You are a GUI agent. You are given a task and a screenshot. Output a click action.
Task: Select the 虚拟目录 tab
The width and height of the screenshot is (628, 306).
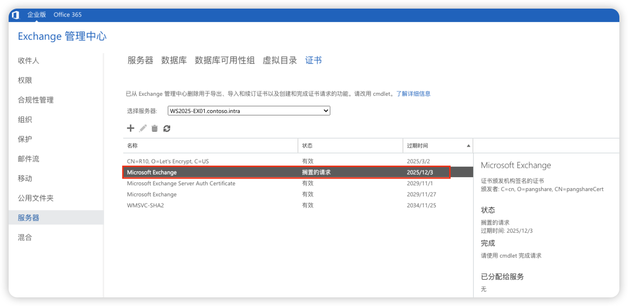(279, 60)
